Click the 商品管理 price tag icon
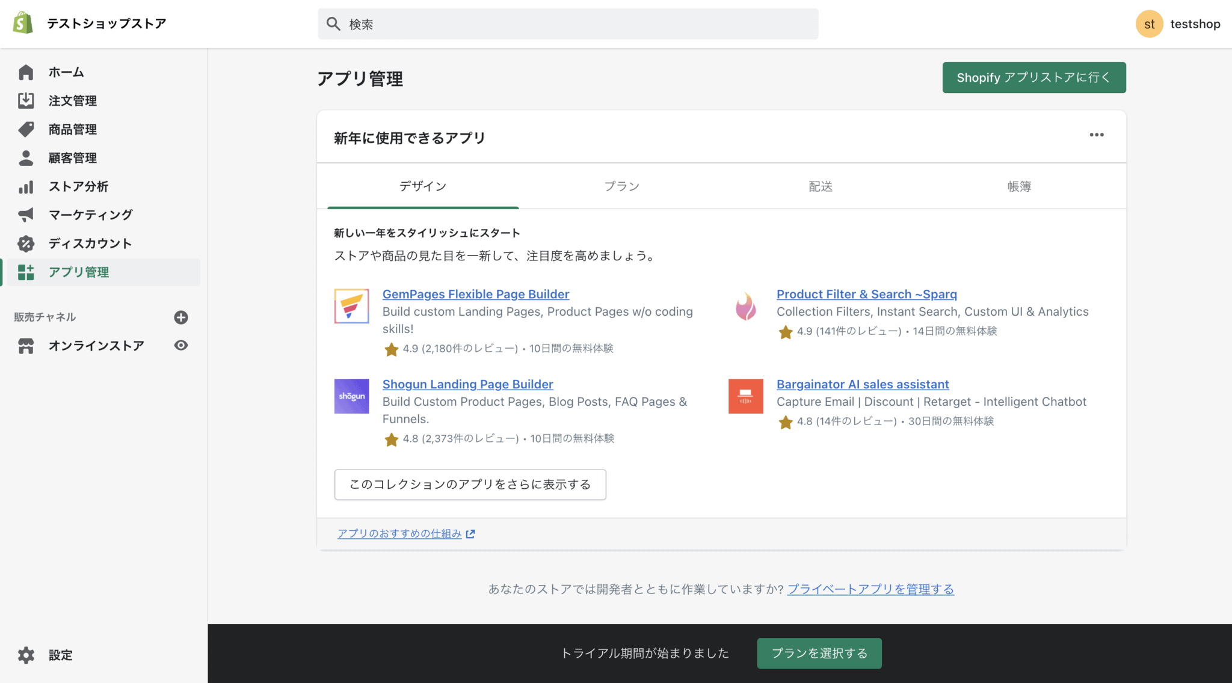The height and width of the screenshot is (683, 1232). click(x=26, y=129)
